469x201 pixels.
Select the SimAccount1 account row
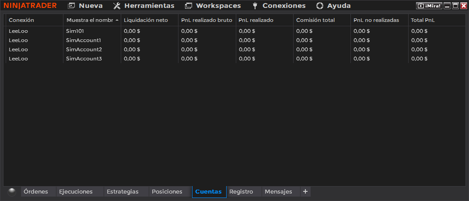236,40
